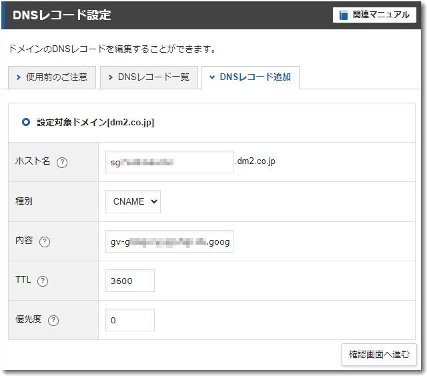Click the down chevron on the DNSレコード追加 tab
This screenshot has width=427, height=376.
pos(212,77)
